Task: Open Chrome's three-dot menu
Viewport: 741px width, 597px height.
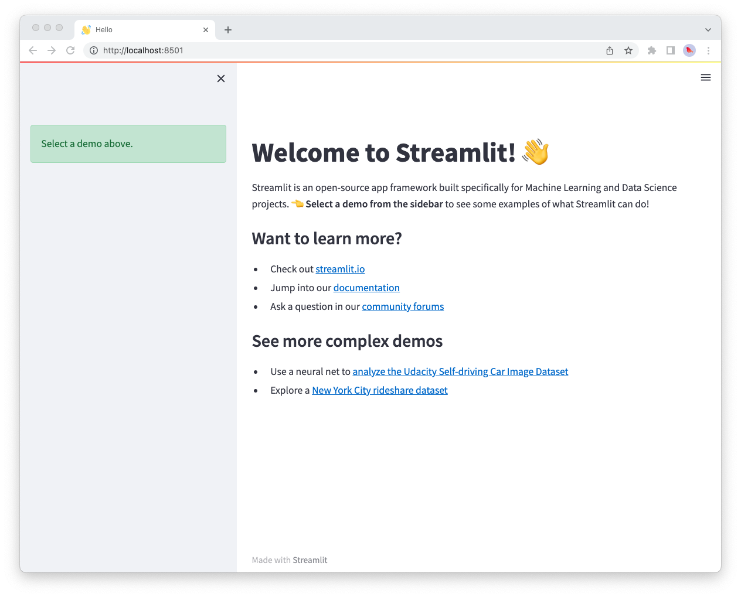Action: tap(709, 50)
